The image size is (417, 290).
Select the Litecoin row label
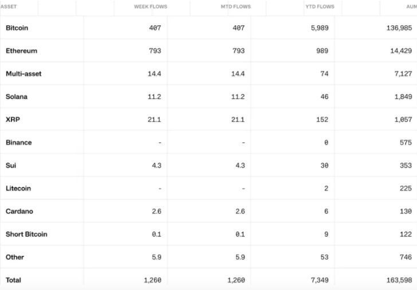point(18,188)
